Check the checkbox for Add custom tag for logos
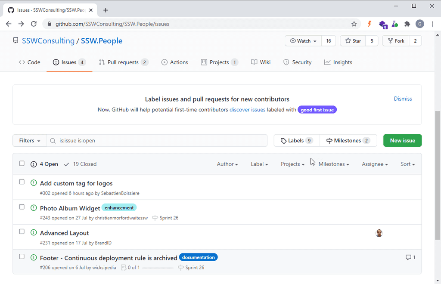Image resolution: width=441 pixels, height=284 pixels. 22,182
